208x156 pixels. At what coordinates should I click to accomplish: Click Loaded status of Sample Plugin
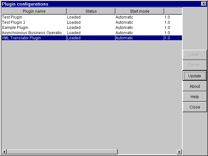[x=74, y=27]
